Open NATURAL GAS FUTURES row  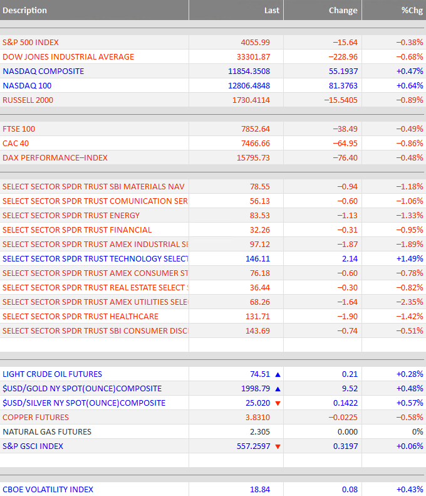pos(213,432)
